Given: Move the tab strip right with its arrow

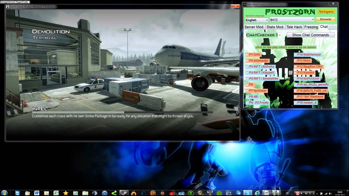Looking at the screenshot, I should (x=335, y=27).
